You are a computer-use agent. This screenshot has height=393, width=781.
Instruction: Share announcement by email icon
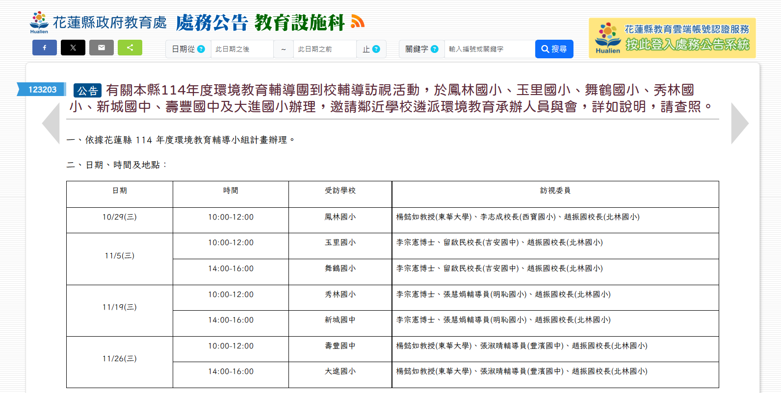pyautogui.click(x=101, y=48)
